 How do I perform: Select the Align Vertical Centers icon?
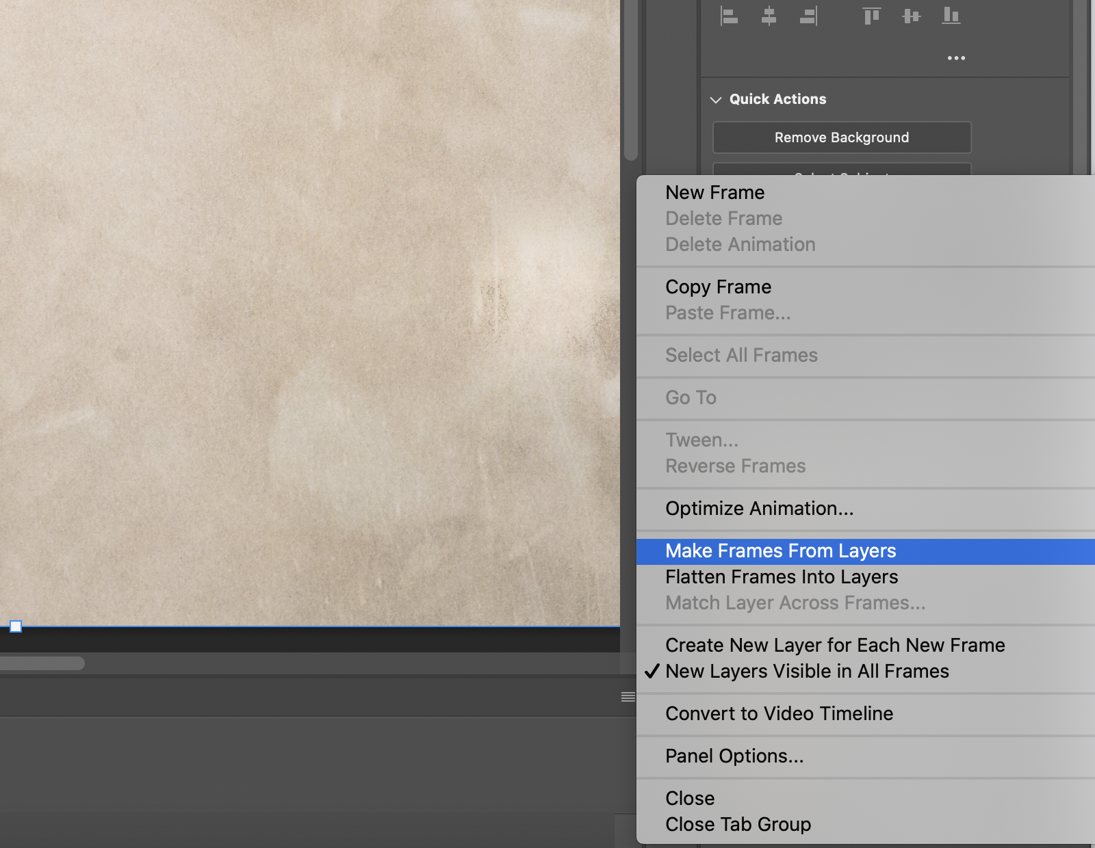click(x=911, y=16)
